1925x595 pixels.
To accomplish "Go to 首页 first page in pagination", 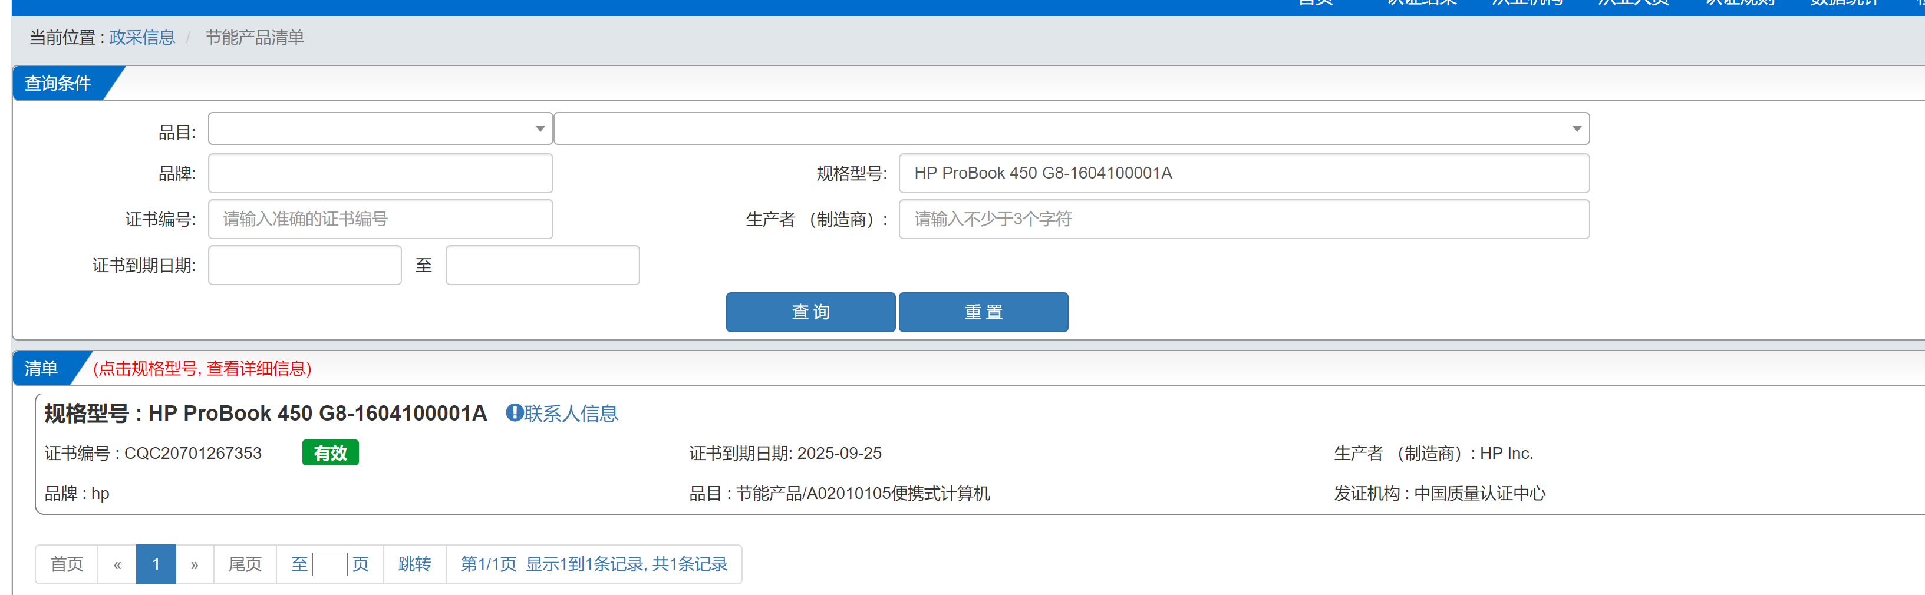I will [x=67, y=564].
